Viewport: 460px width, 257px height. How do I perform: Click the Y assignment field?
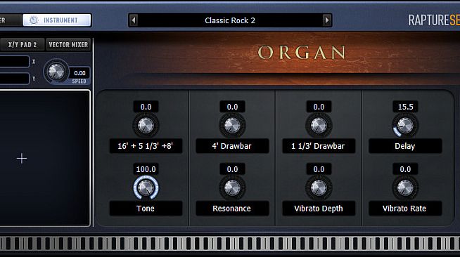(x=14, y=79)
